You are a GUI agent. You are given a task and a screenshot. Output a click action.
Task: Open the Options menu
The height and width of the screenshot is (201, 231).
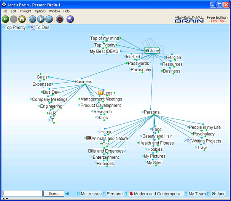pos(40,11)
